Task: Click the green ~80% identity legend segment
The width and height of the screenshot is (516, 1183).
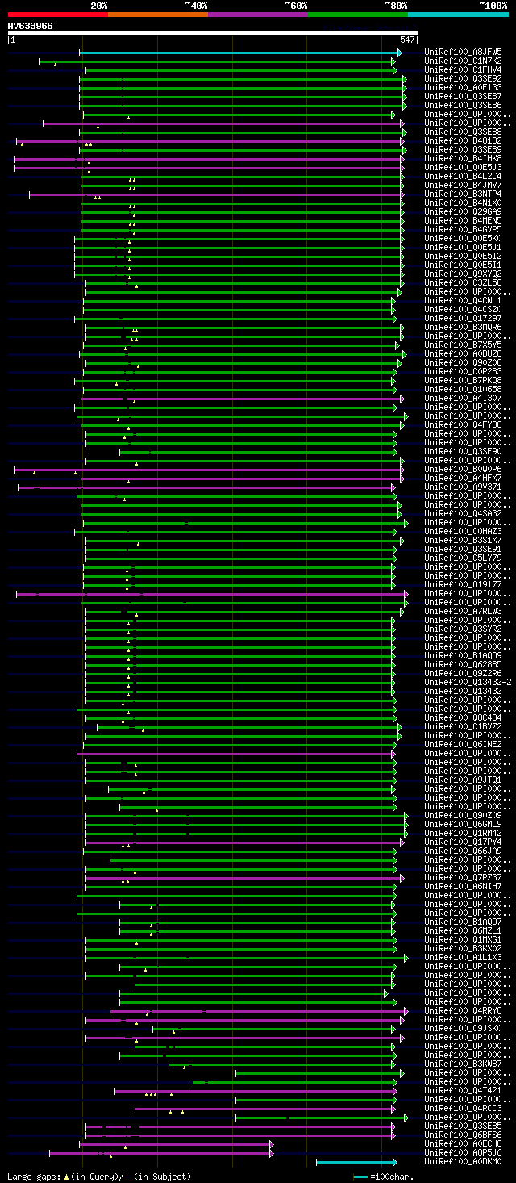Action: 358,15
